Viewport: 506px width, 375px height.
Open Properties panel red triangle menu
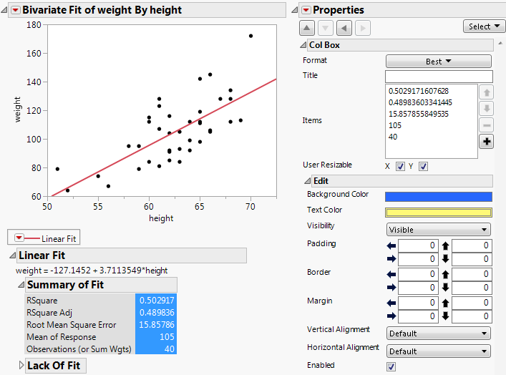306,10
